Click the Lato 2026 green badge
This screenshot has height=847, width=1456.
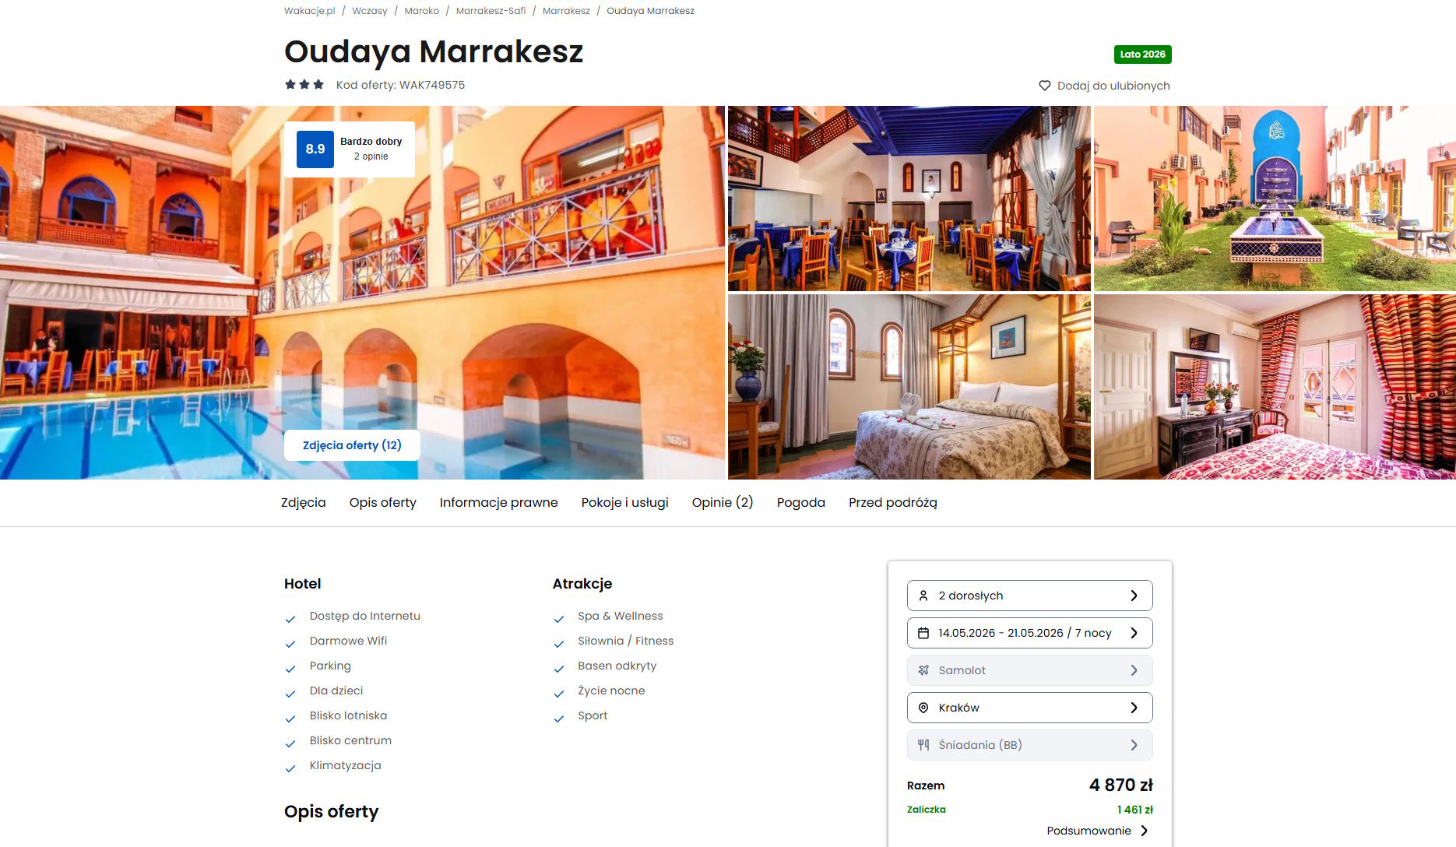[x=1142, y=54]
